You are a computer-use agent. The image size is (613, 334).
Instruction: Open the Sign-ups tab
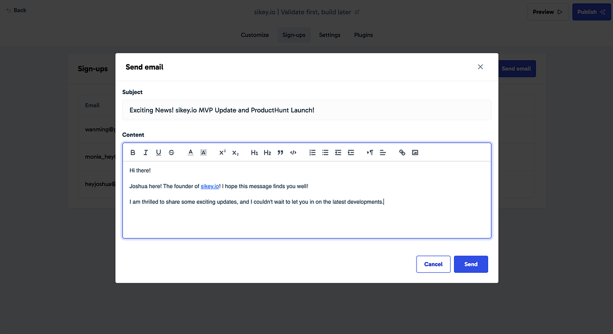coord(294,35)
